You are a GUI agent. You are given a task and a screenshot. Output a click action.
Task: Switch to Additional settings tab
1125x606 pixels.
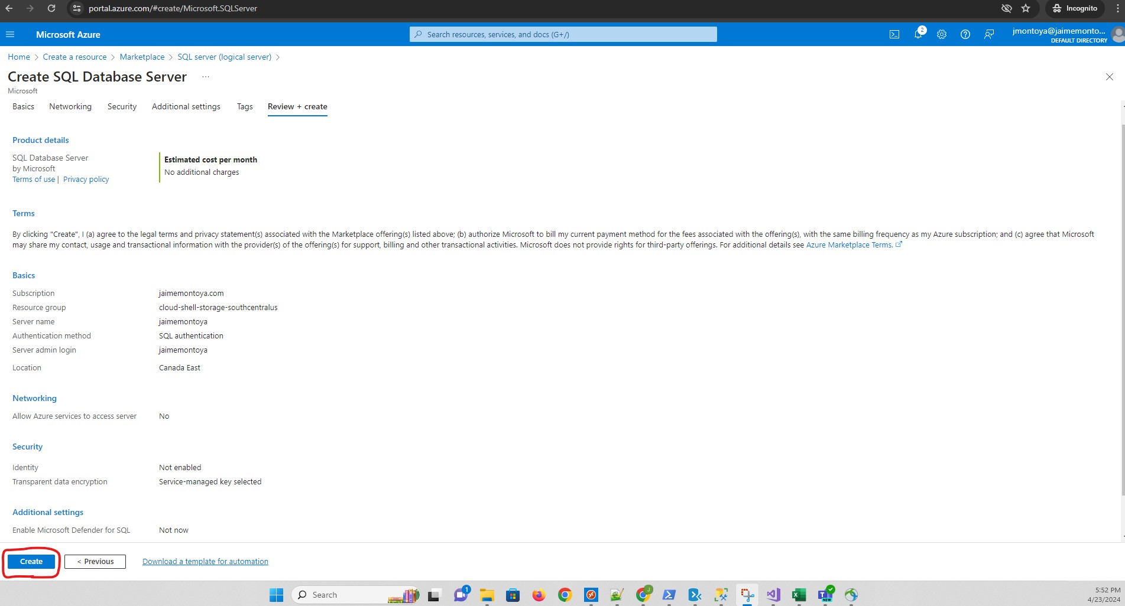click(186, 106)
